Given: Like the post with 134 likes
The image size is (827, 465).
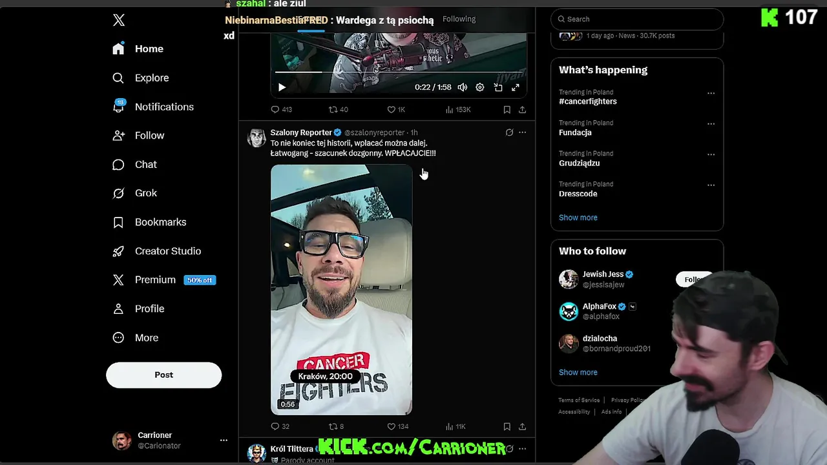Looking at the screenshot, I should click(397, 427).
